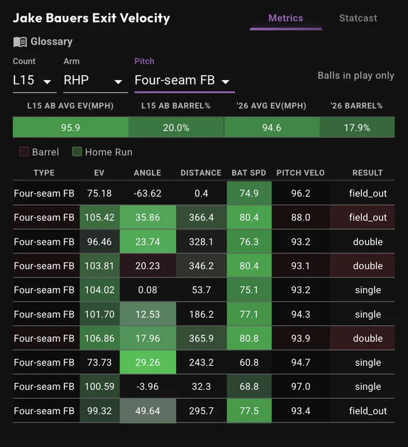408x447 pixels.
Task: Sort by the EV column header
Action: click(99, 173)
